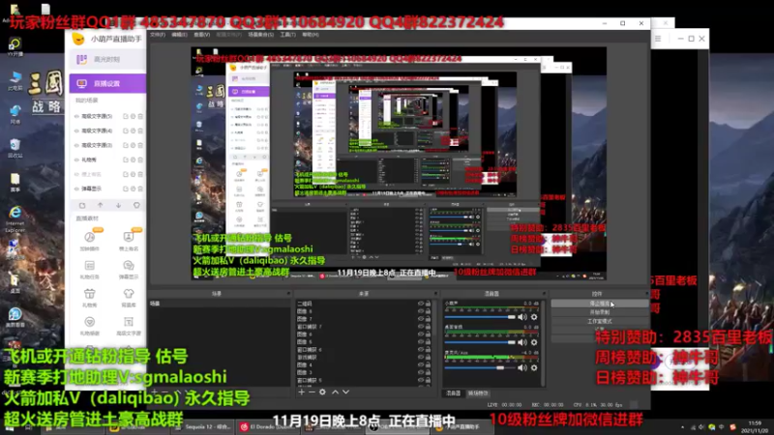Add a new source with plus button
Viewport: 774px width, 435px height.
[x=302, y=391]
